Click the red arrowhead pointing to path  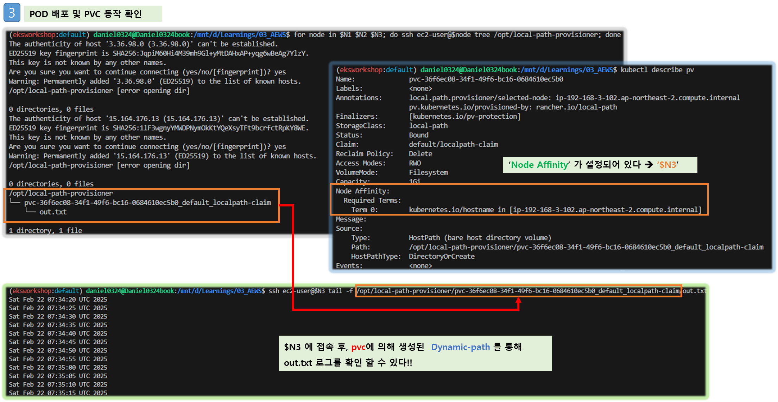[518, 301]
